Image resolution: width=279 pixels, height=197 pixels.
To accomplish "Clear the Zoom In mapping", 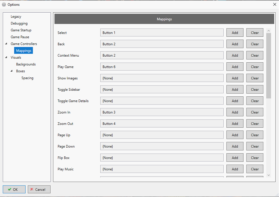I will click(255, 112).
